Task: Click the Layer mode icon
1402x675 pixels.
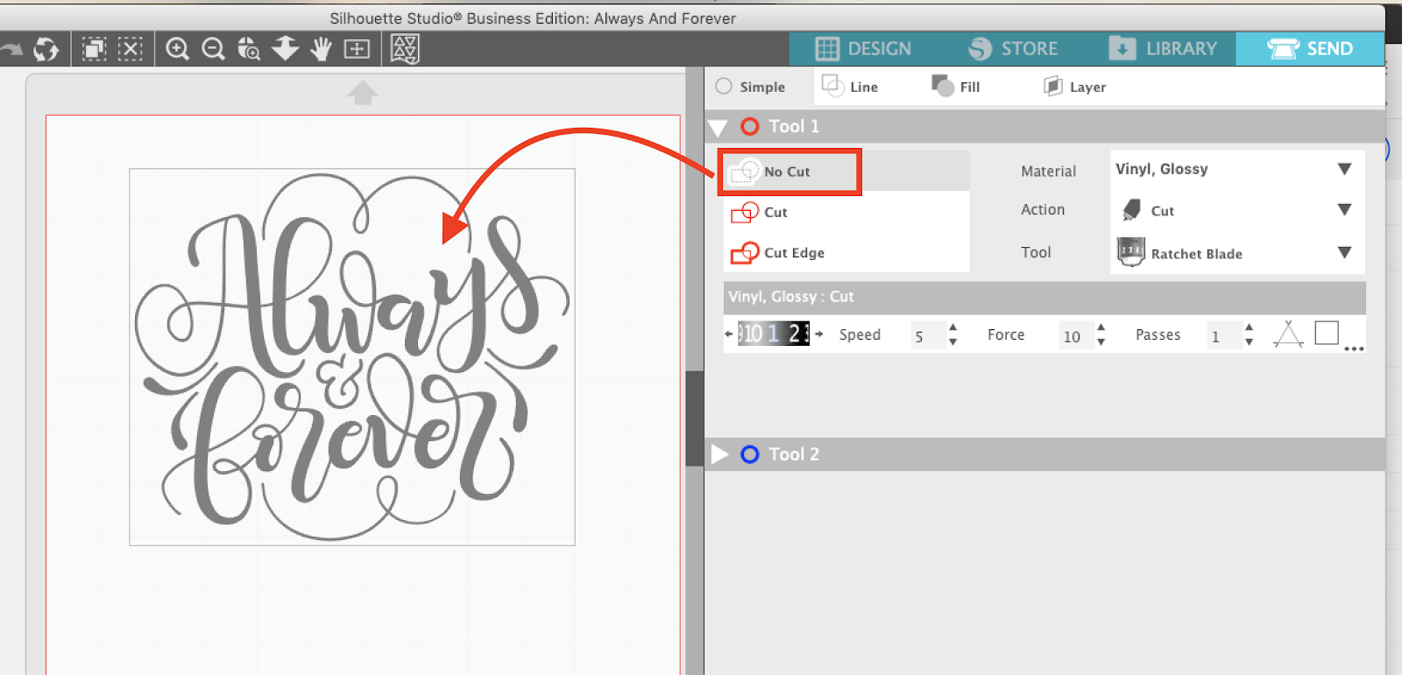Action: pyautogui.click(x=1052, y=86)
